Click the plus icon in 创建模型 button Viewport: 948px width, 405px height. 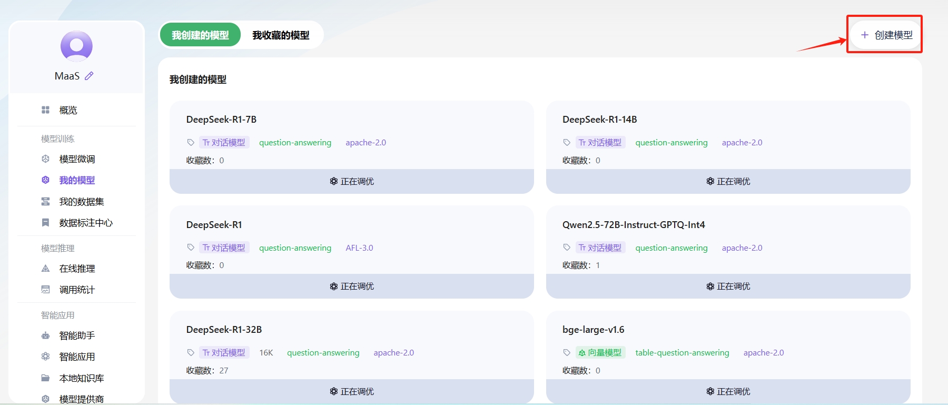coord(864,35)
